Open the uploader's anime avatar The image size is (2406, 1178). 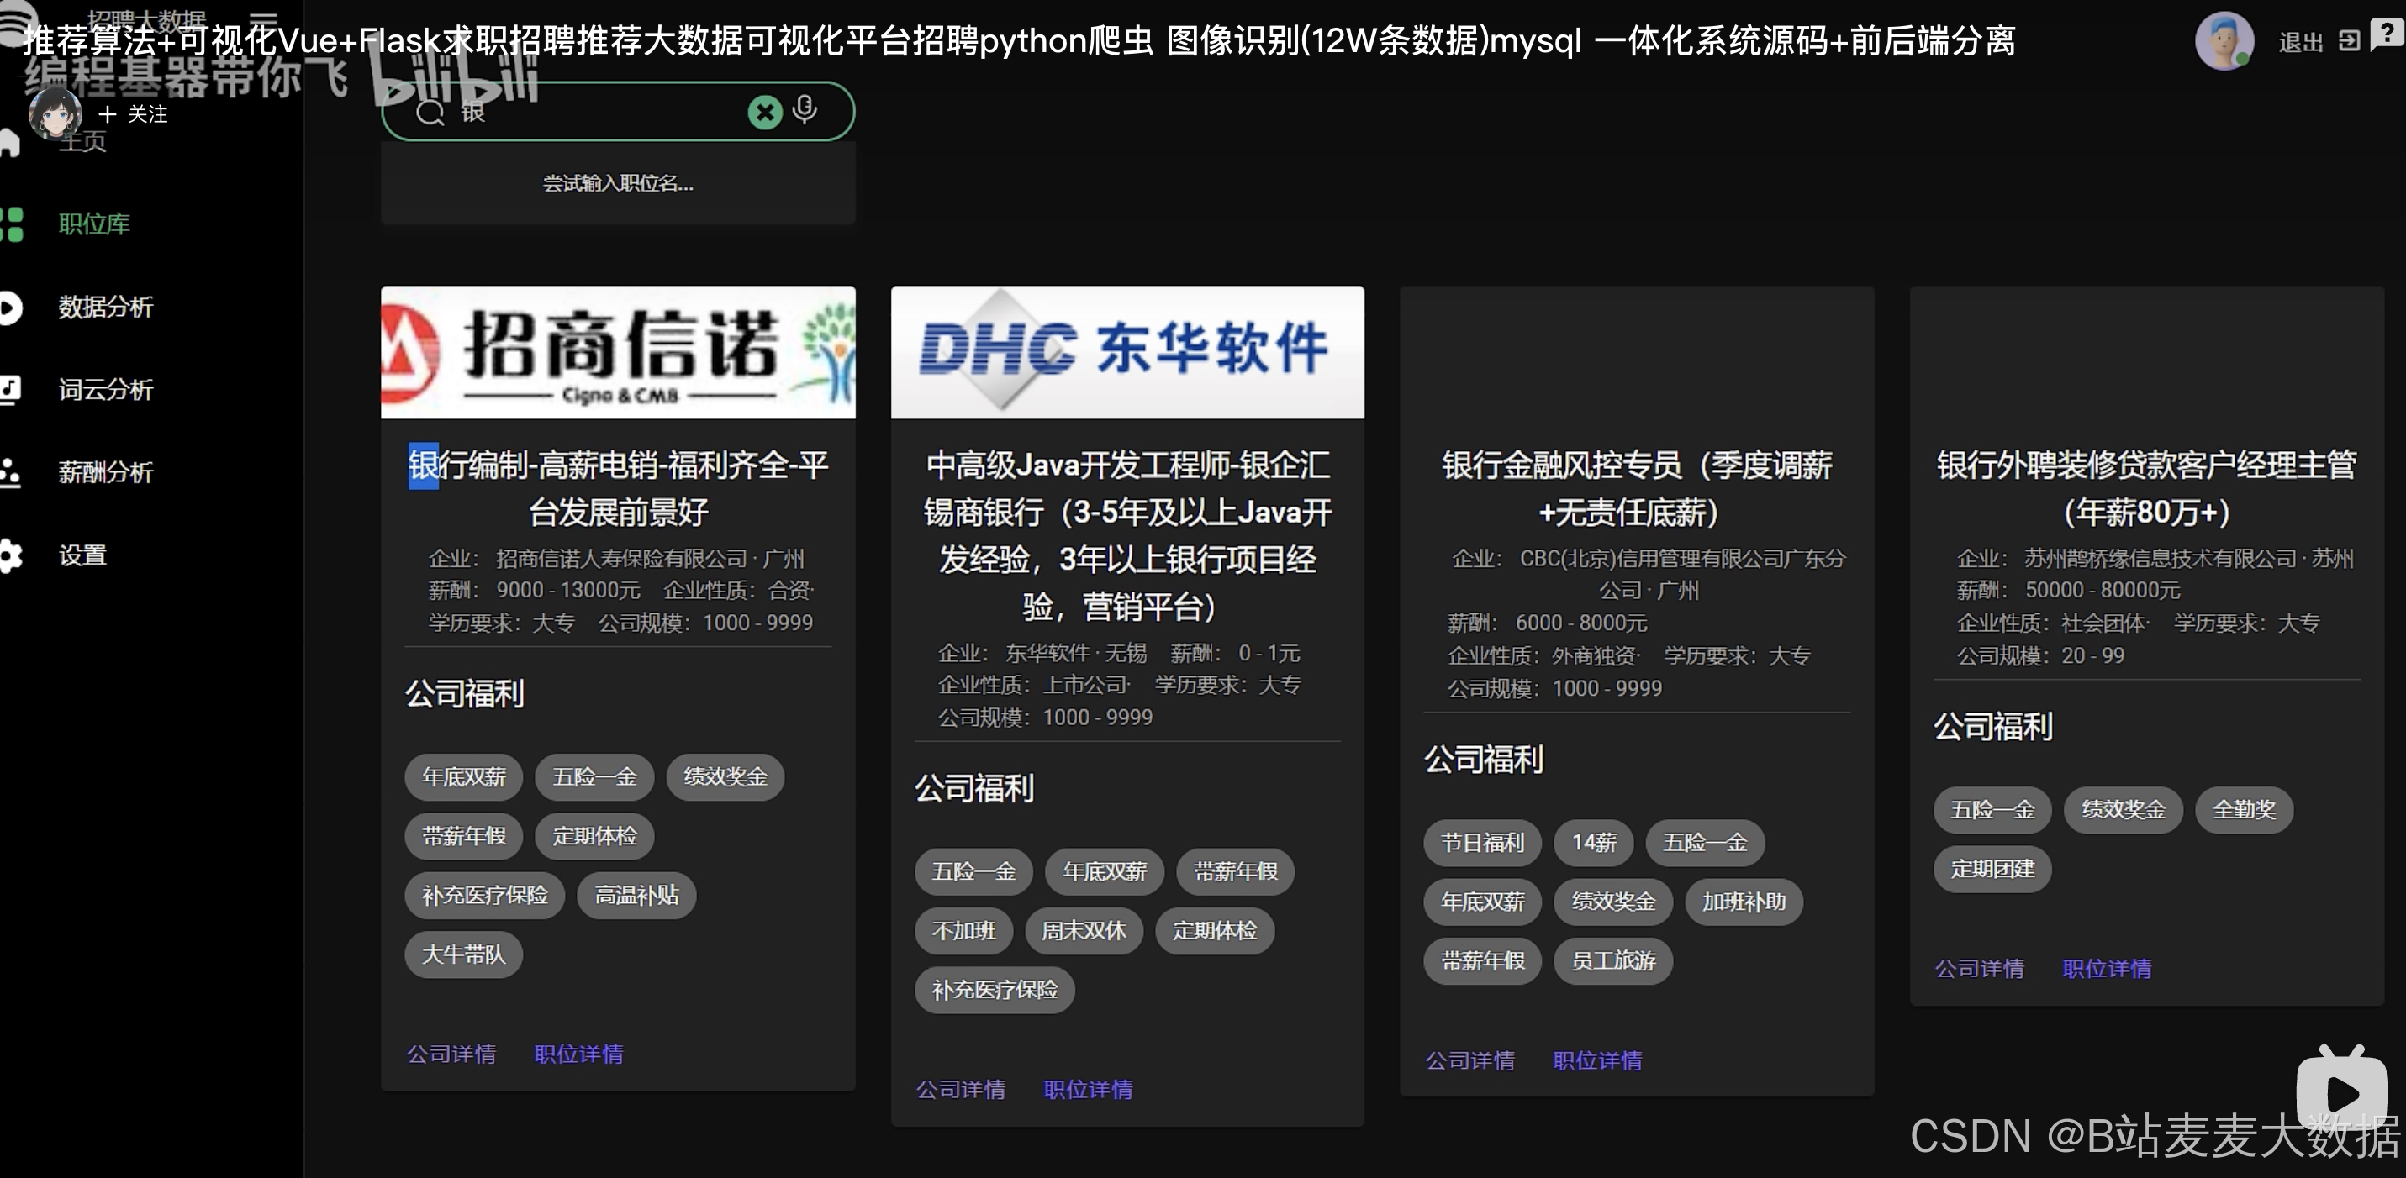(x=55, y=116)
